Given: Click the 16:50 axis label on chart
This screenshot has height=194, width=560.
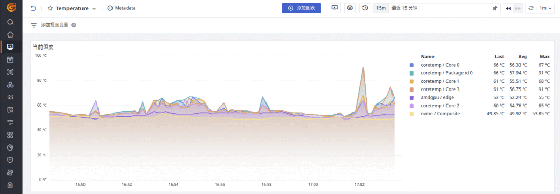Looking at the screenshot, I should tap(80, 185).
